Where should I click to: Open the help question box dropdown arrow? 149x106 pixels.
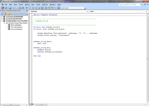click(141, 5)
